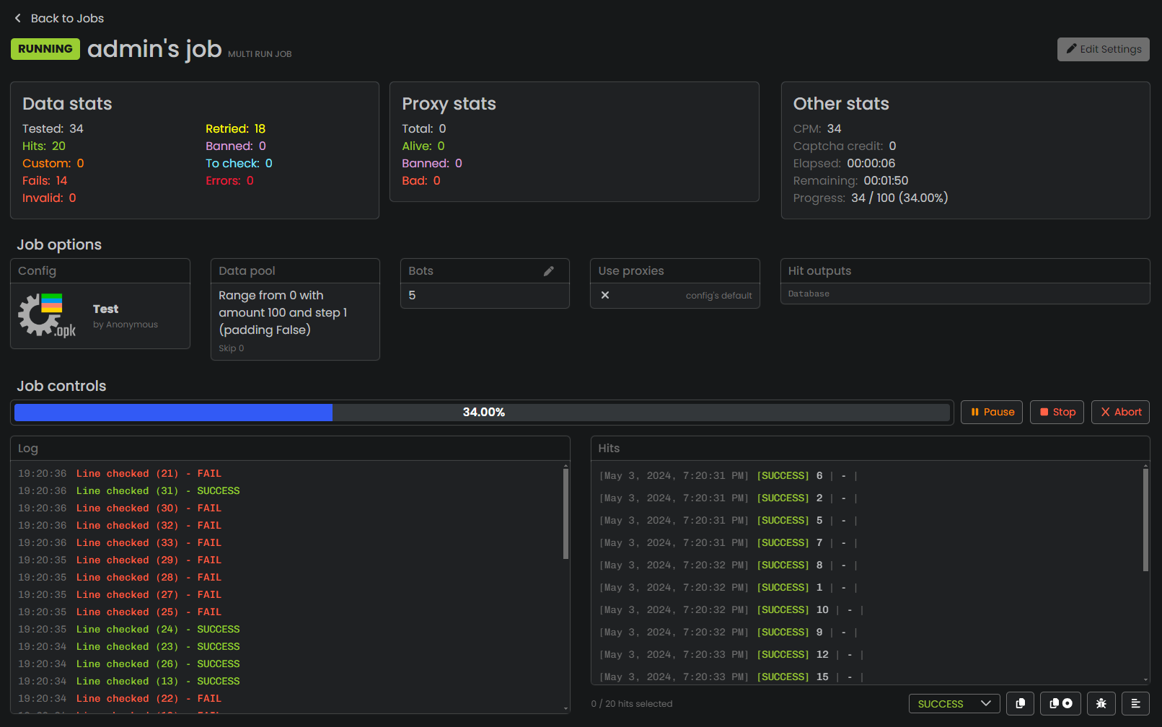Copy selected hits with the copy icon
This screenshot has width=1162, height=727.
1021,703
